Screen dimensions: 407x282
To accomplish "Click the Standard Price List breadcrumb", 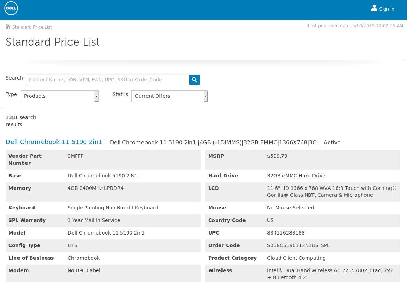I will [x=32, y=27].
